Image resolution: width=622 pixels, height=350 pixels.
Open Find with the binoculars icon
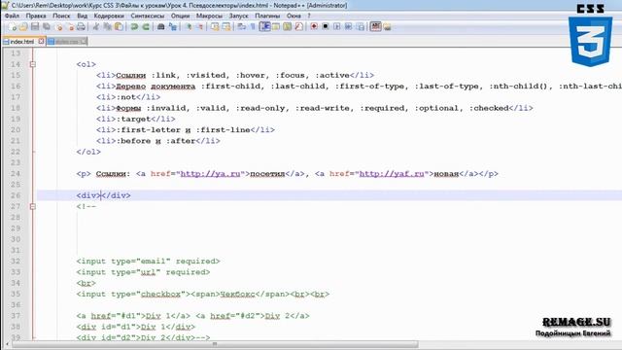(160, 26)
